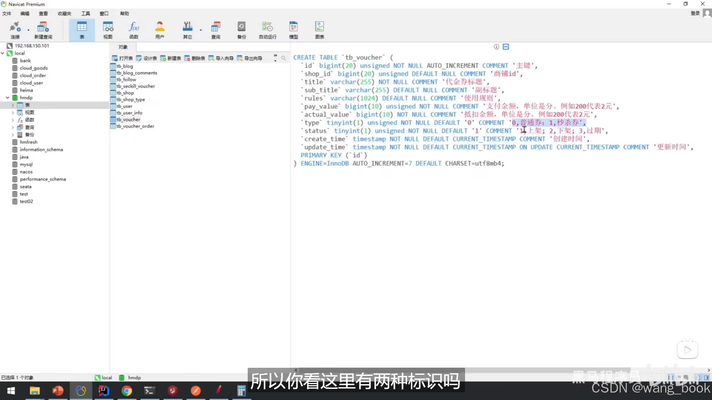Click the Export Wizard button
This screenshot has width=712, height=400.
click(x=250, y=58)
